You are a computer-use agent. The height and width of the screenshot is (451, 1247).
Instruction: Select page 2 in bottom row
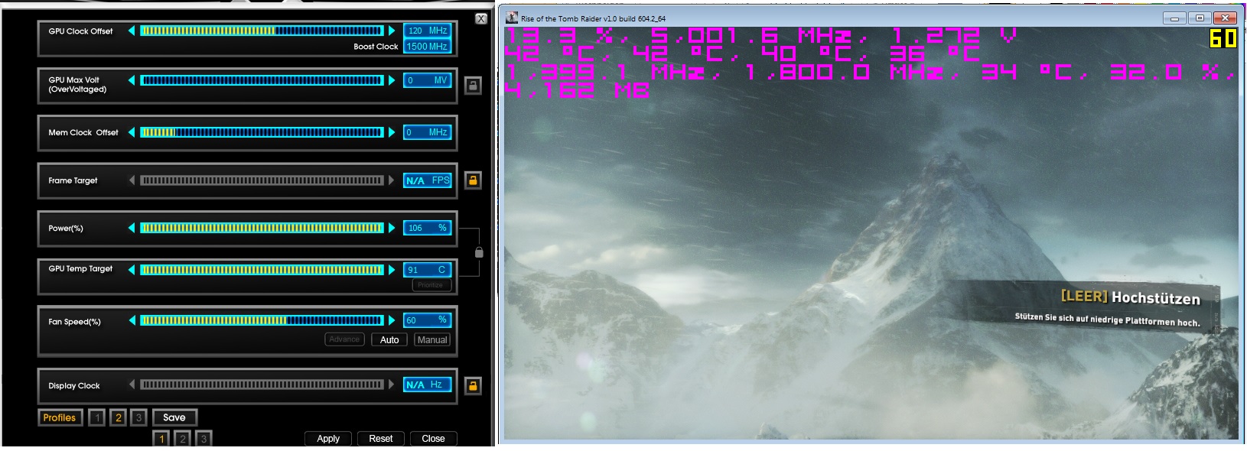pyautogui.click(x=182, y=439)
